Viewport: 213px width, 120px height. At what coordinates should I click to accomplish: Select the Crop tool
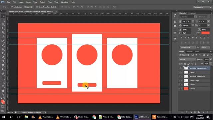[x=3, y=32]
